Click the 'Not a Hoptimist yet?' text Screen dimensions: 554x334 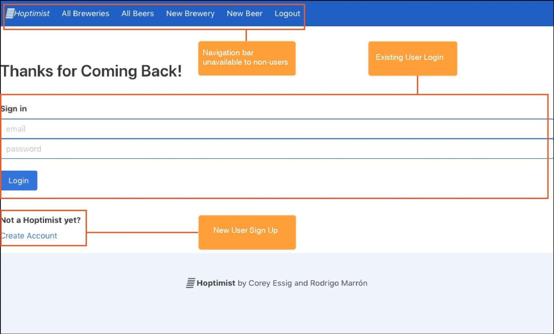pos(41,220)
